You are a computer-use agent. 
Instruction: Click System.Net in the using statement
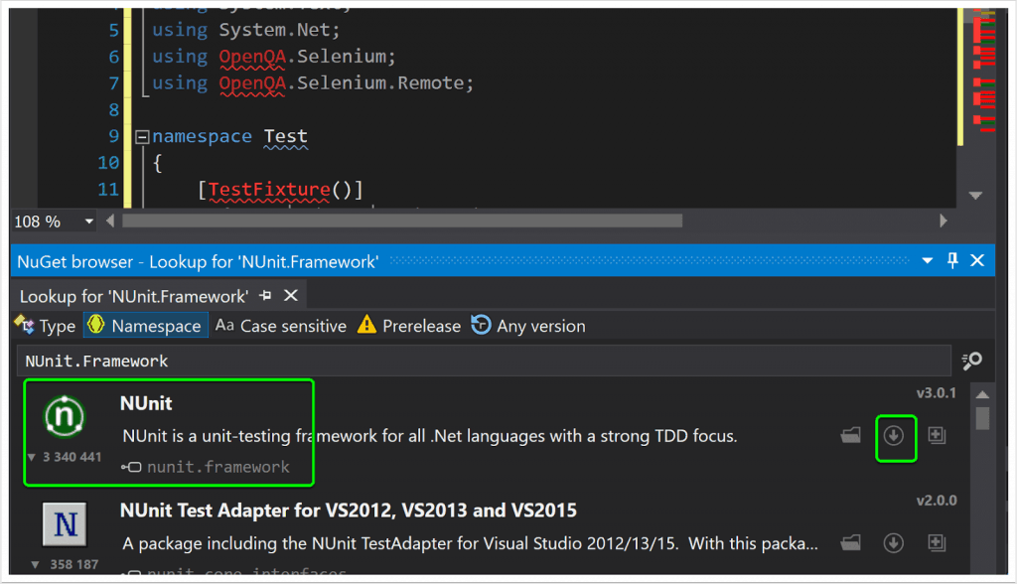(275, 31)
